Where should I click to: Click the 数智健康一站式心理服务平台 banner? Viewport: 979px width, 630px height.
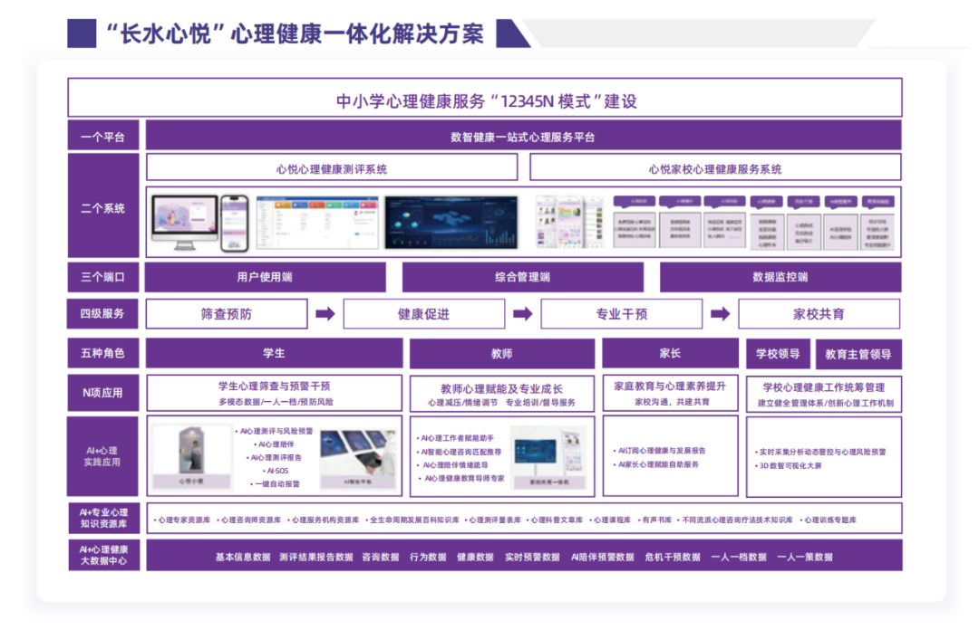pyautogui.click(x=523, y=137)
